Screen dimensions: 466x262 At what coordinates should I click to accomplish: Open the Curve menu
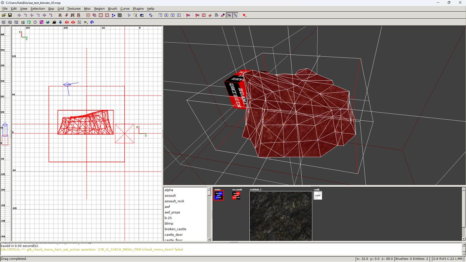[125, 9]
